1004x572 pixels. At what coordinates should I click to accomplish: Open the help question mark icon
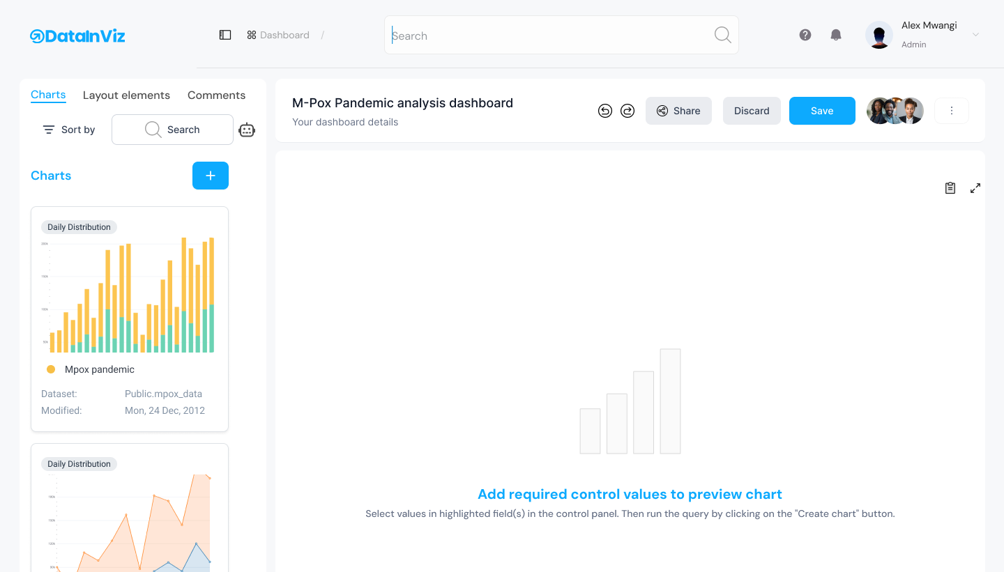(x=805, y=34)
